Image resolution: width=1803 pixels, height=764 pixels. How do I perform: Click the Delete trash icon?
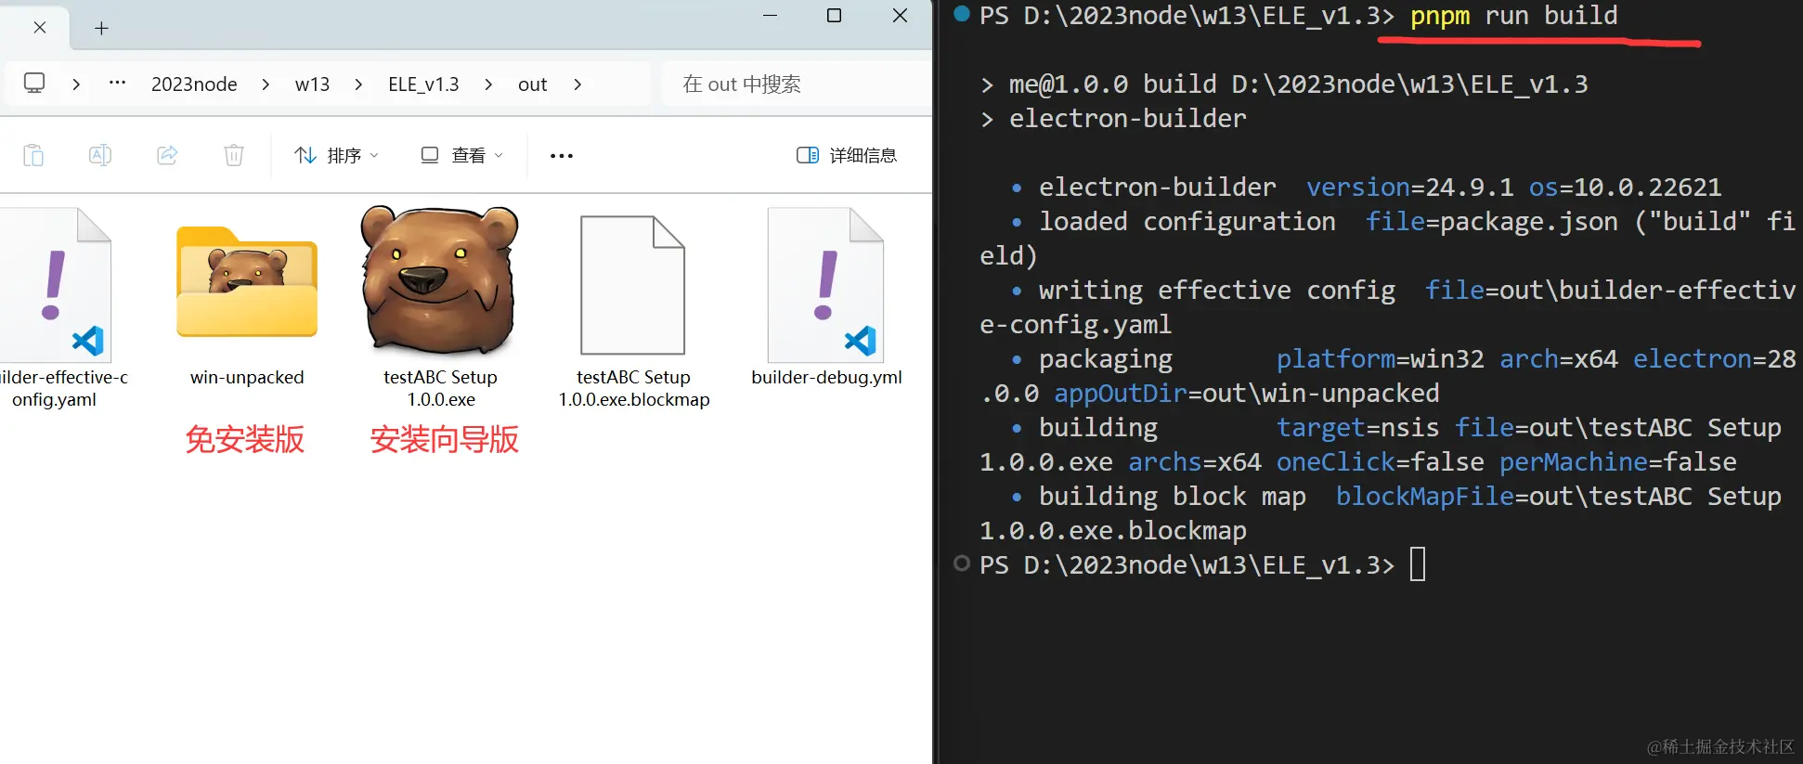tap(234, 155)
